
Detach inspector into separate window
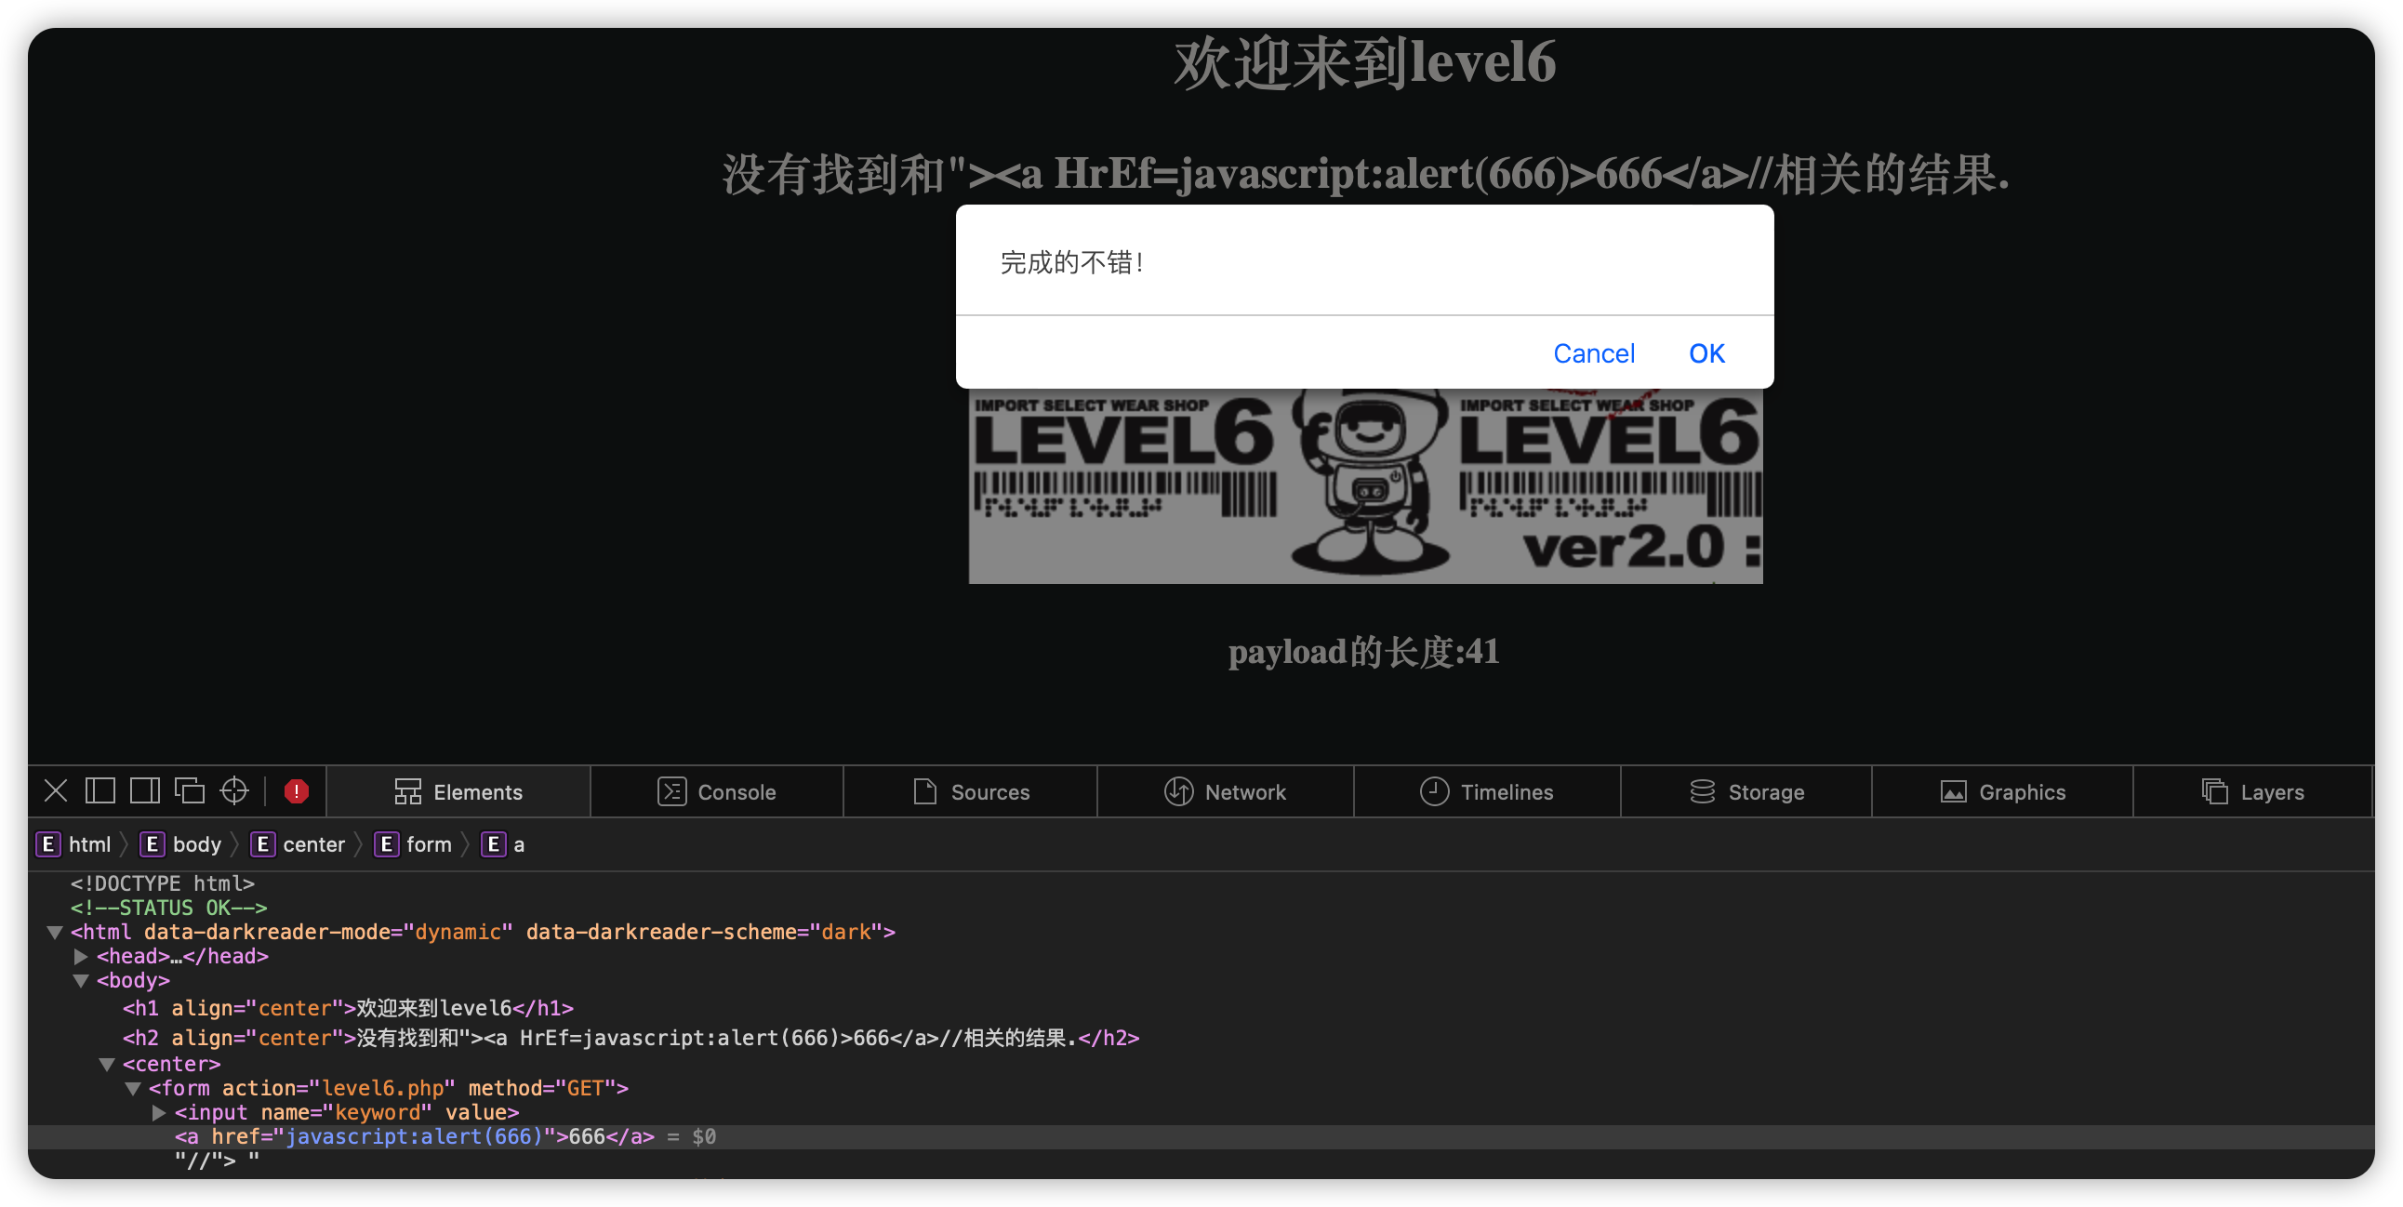coord(190,791)
